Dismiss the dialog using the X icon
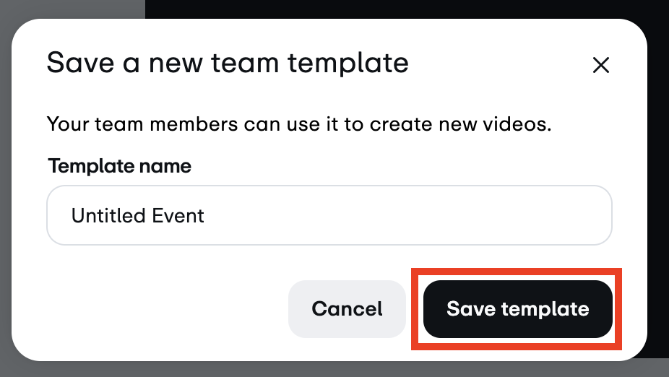The height and width of the screenshot is (377, 669). pyautogui.click(x=600, y=66)
